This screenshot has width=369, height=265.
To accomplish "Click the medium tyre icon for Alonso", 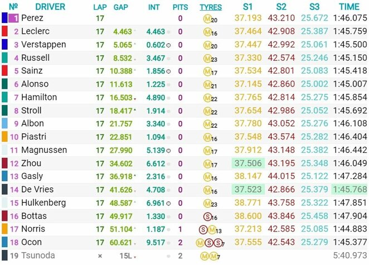I will tap(207, 84).
